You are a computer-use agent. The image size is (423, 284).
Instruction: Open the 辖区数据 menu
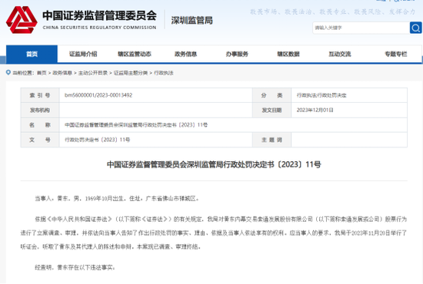click(288, 54)
